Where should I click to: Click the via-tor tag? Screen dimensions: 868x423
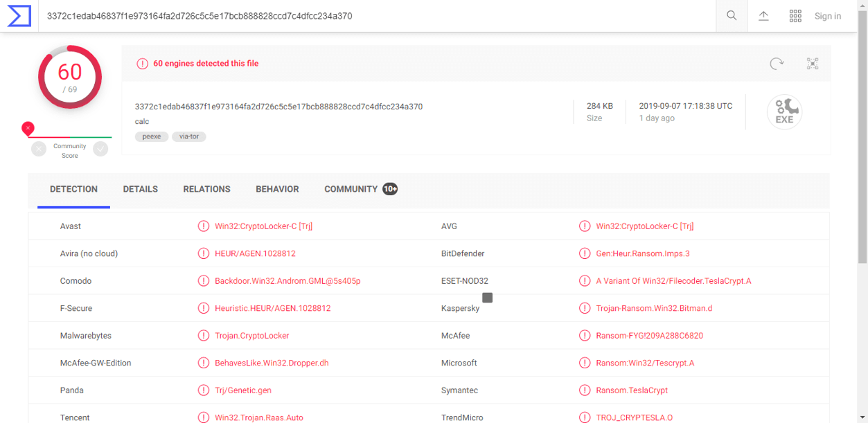click(x=189, y=136)
